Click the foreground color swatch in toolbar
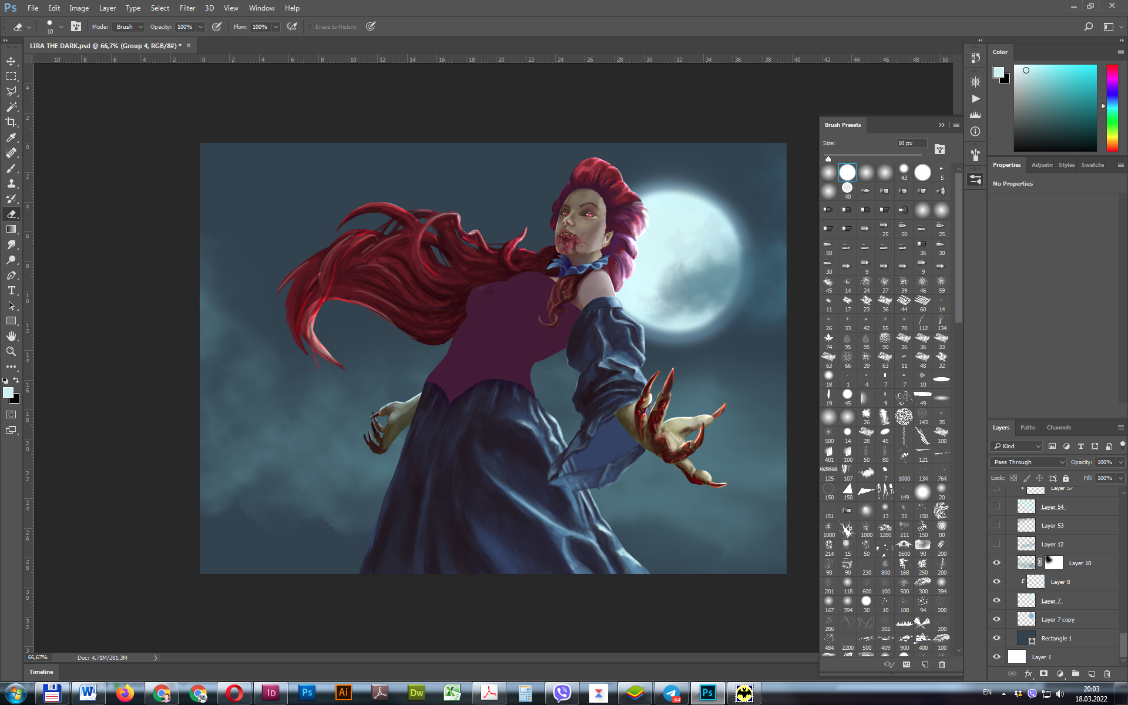This screenshot has height=705, width=1128. pos(8,392)
